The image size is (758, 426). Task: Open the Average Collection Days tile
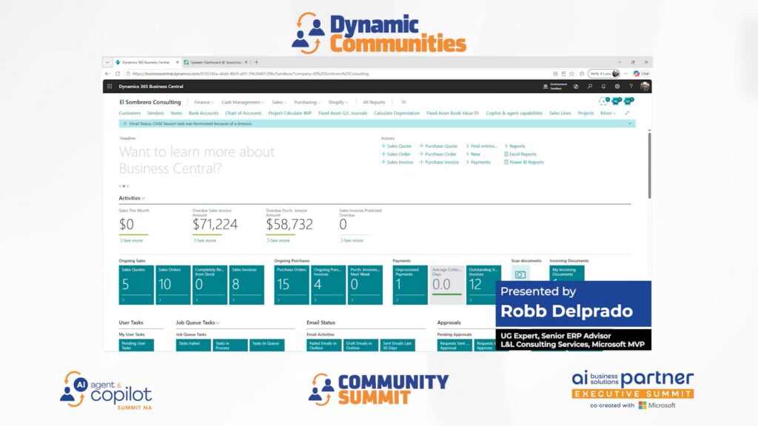446,285
